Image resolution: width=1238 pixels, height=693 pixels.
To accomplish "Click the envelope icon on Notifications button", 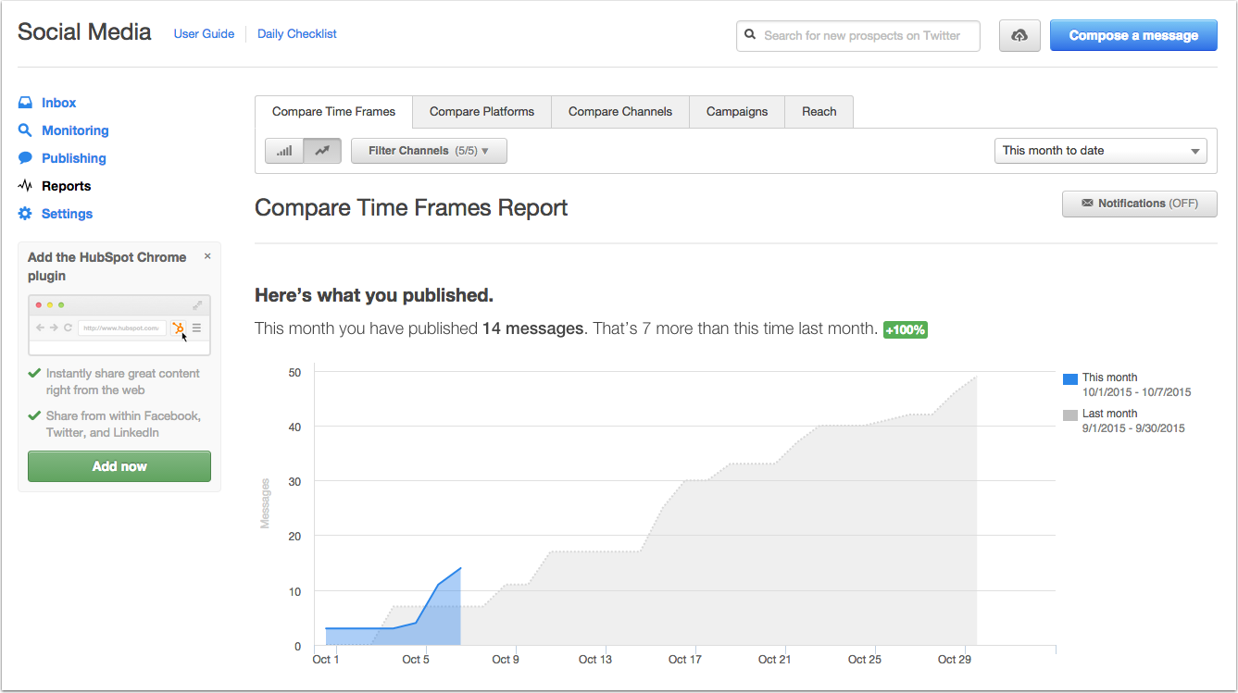I will pyautogui.click(x=1087, y=204).
